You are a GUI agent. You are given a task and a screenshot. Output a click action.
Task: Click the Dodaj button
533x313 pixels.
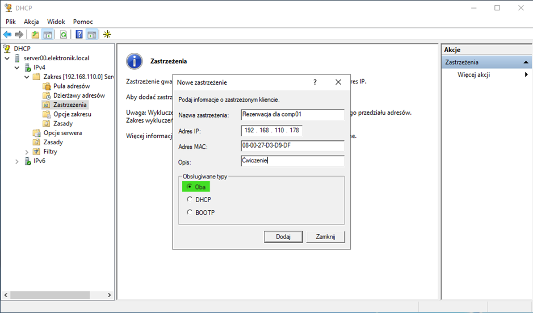[283, 236]
